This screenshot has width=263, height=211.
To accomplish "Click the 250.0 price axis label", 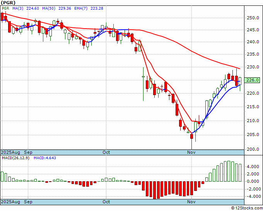I will [253, 18].
